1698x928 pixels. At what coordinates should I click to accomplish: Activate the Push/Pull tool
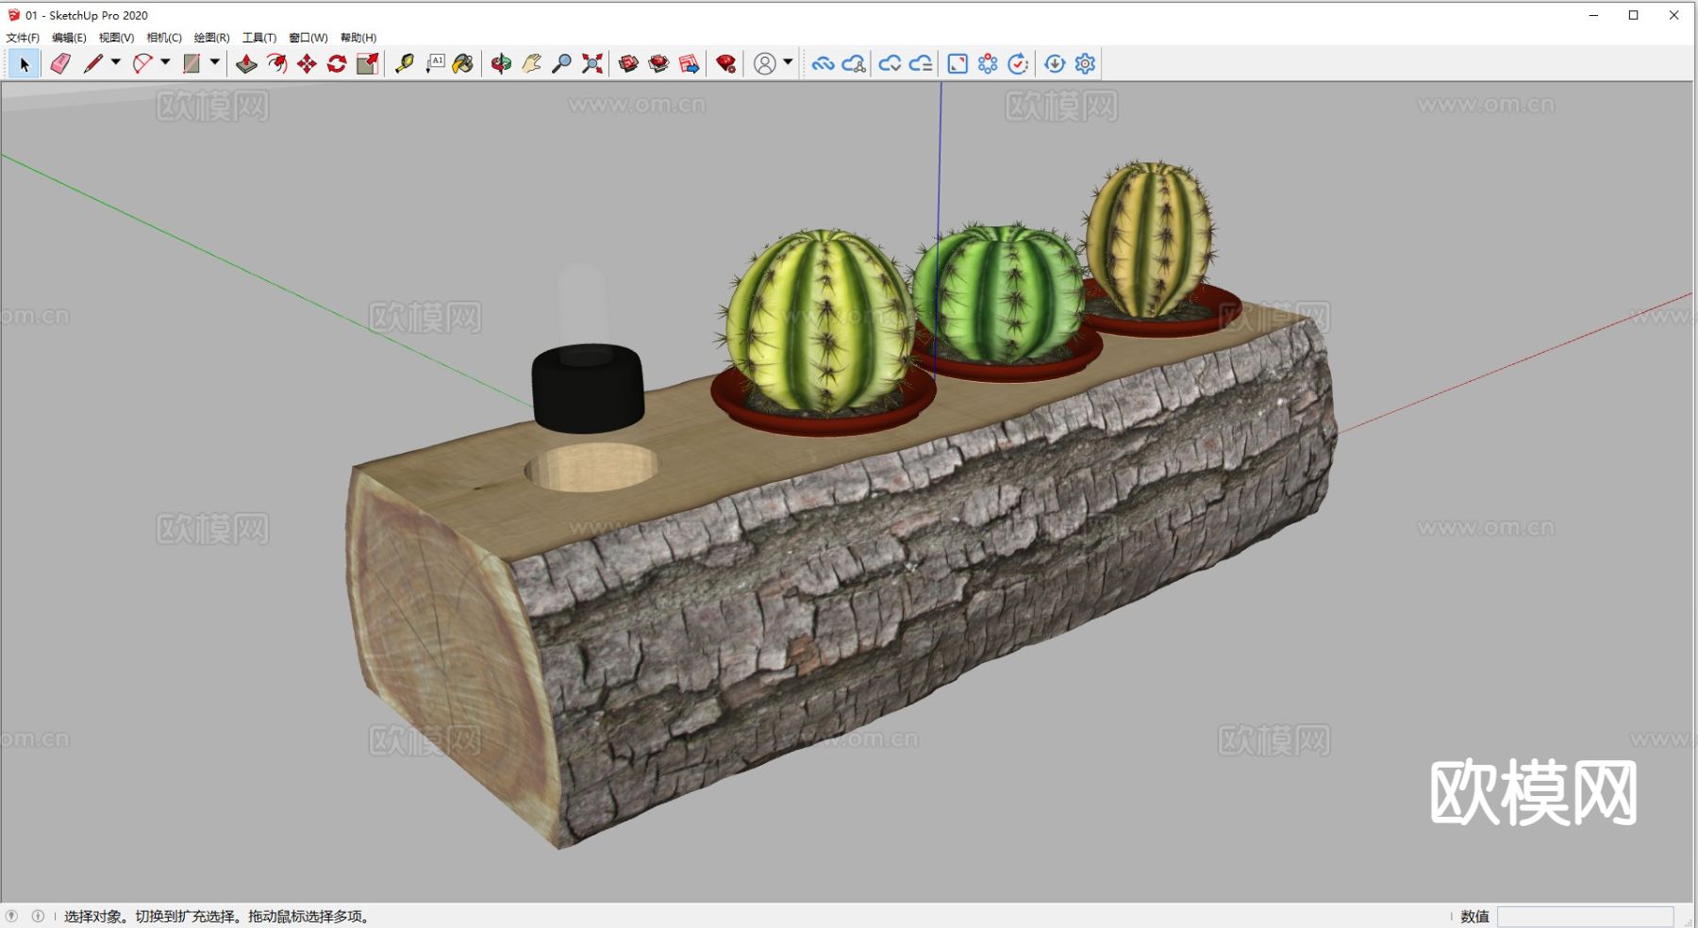click(246, 63)
